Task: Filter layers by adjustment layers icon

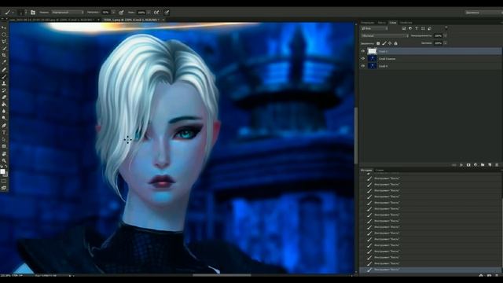Action: pos(410,28)
